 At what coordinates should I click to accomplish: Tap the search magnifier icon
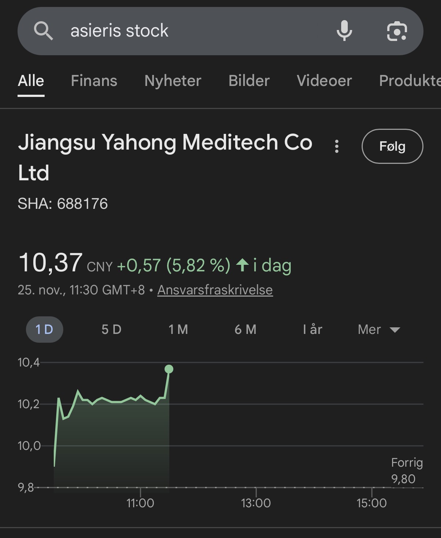click(44, 31)
